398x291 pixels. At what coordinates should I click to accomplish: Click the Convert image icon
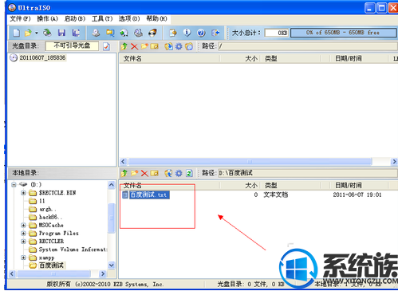tap(124, 33)
